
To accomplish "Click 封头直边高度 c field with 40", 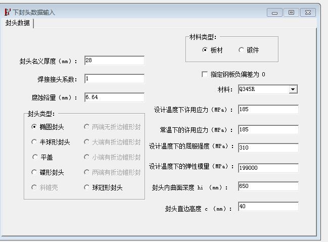I will click(268, 207).
